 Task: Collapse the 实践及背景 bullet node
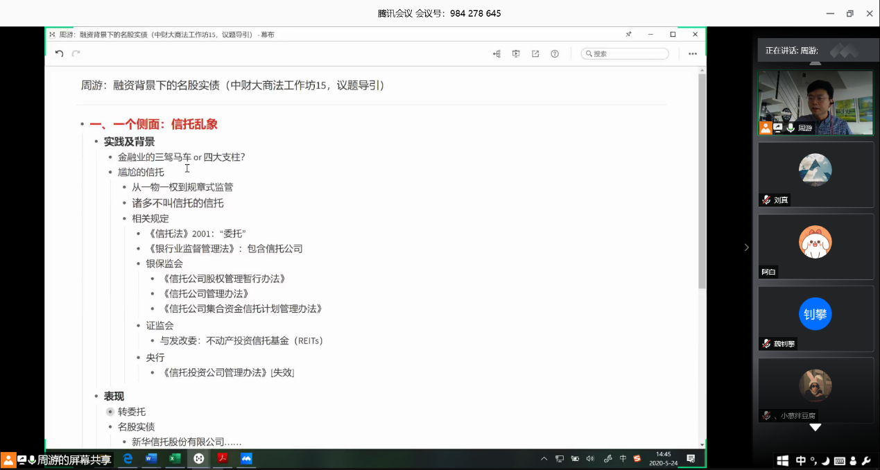point(96,142)
